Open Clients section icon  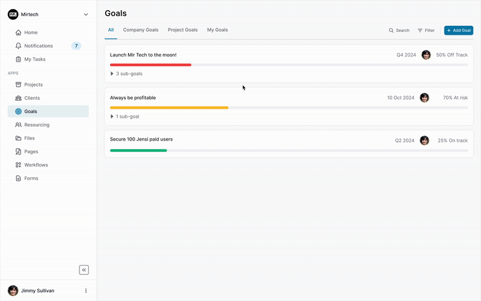pyautogui.click(x=19, y=98)
